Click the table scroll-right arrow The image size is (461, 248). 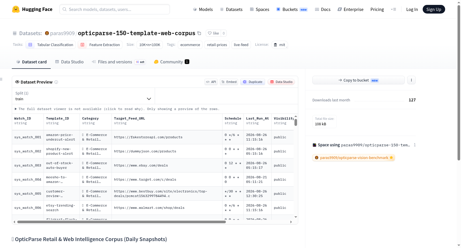(x=291, y=222)
